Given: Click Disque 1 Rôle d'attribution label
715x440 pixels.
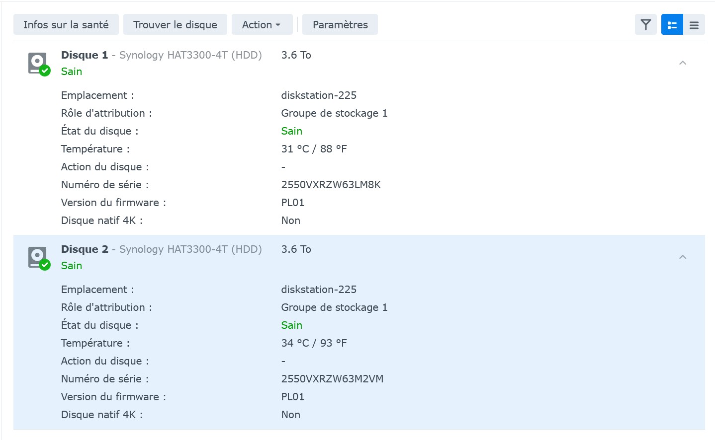Looking at the screenshot, I should [106, 113].
